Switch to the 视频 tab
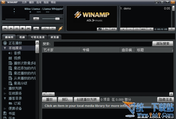176x119 pixels. 22,37
